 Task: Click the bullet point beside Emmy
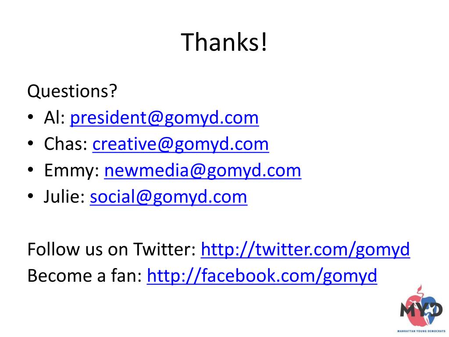pyautogui.click(x=31, y=170)
